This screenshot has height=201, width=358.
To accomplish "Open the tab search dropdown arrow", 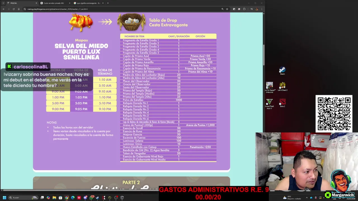I will [x=3, y=3].
